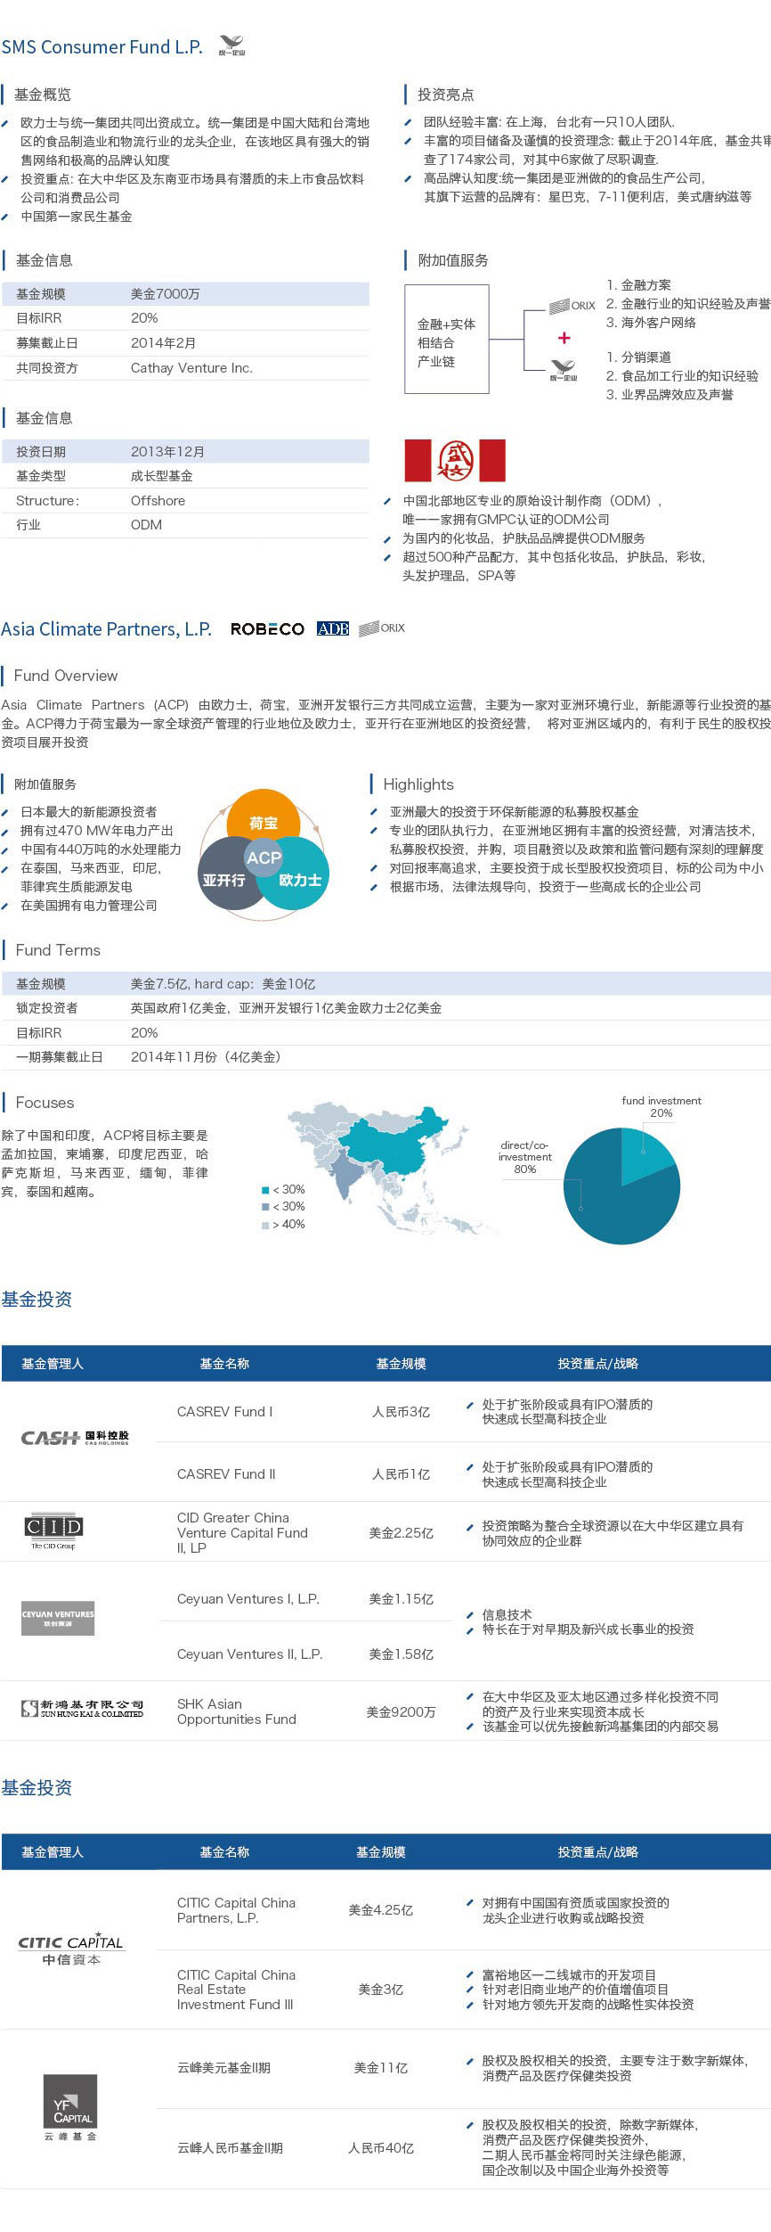
Task: Click the Asia Climate Partners, L.P. heading
Action: tap(106, 629)
